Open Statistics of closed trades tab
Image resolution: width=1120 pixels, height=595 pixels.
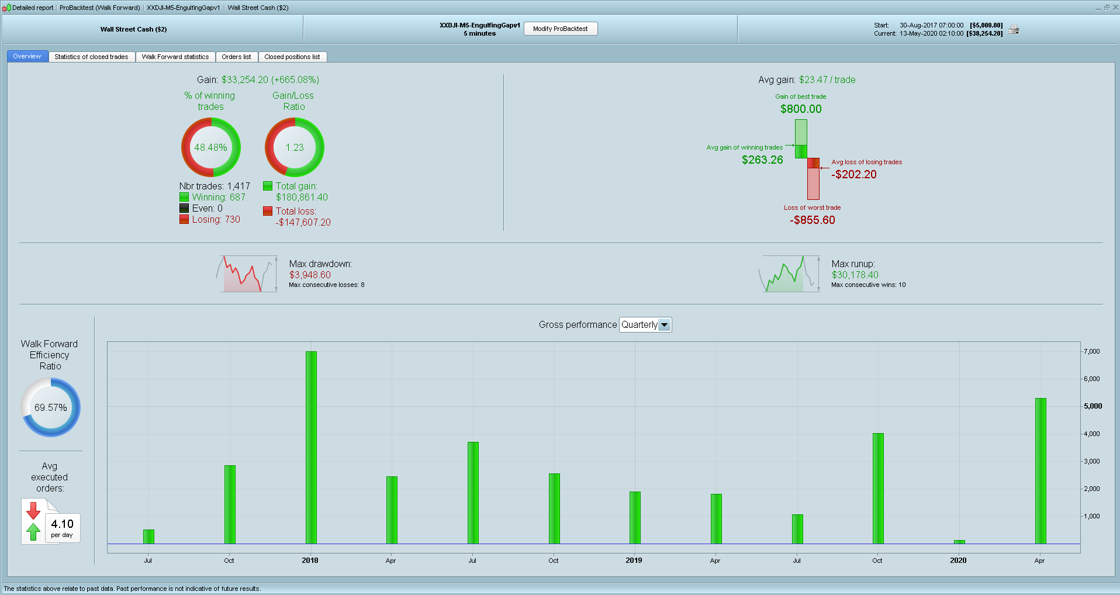pyautogui.click(x=91, y=57)
